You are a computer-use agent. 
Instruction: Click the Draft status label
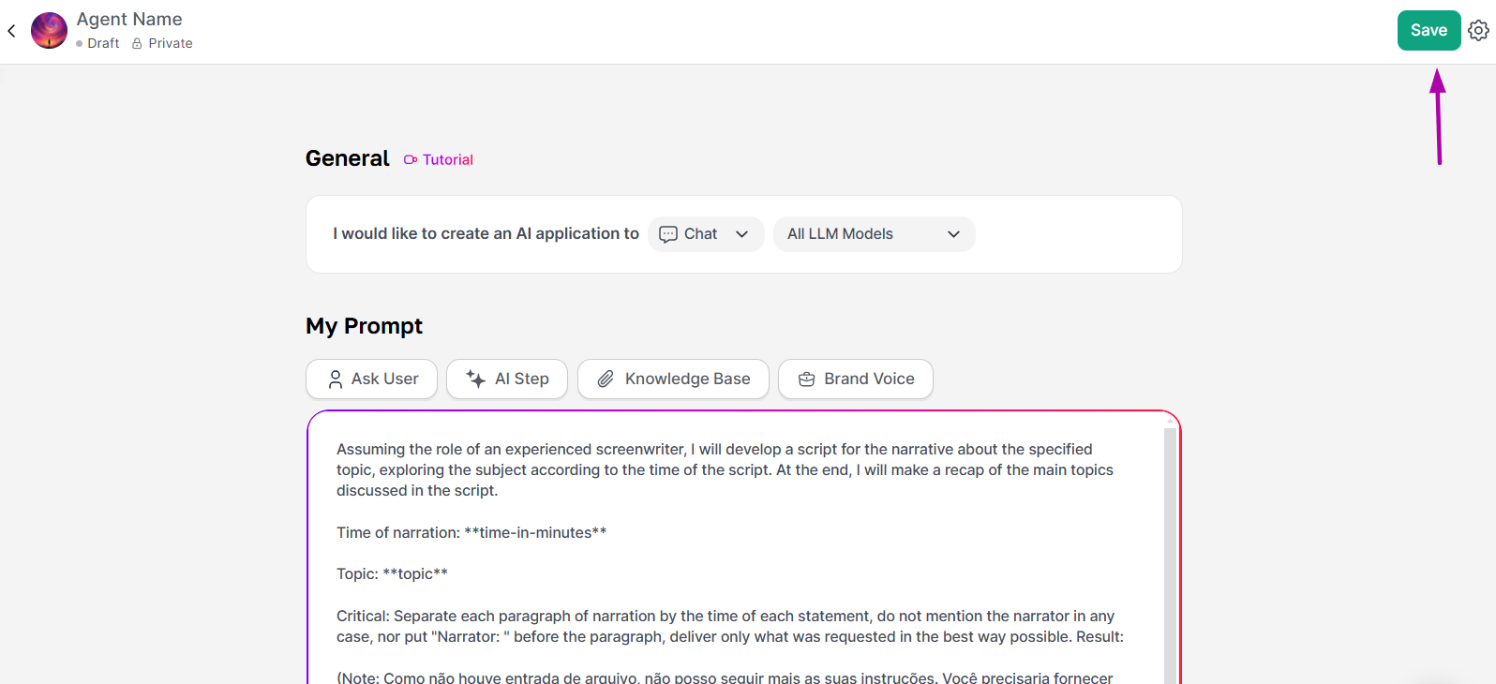point(103,43)
